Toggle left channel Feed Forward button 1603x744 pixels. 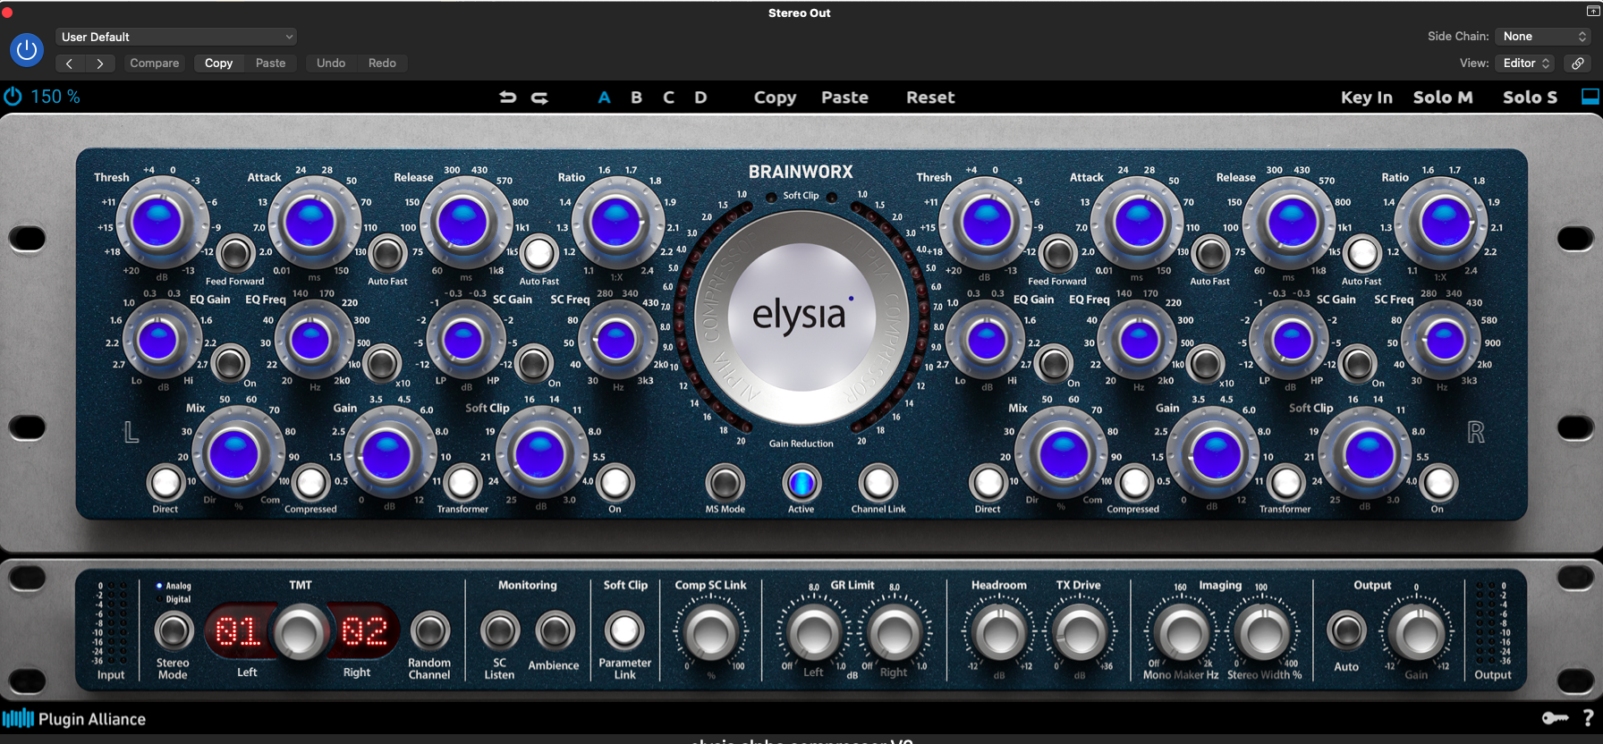pyautogui.click(x=235, y=253)
